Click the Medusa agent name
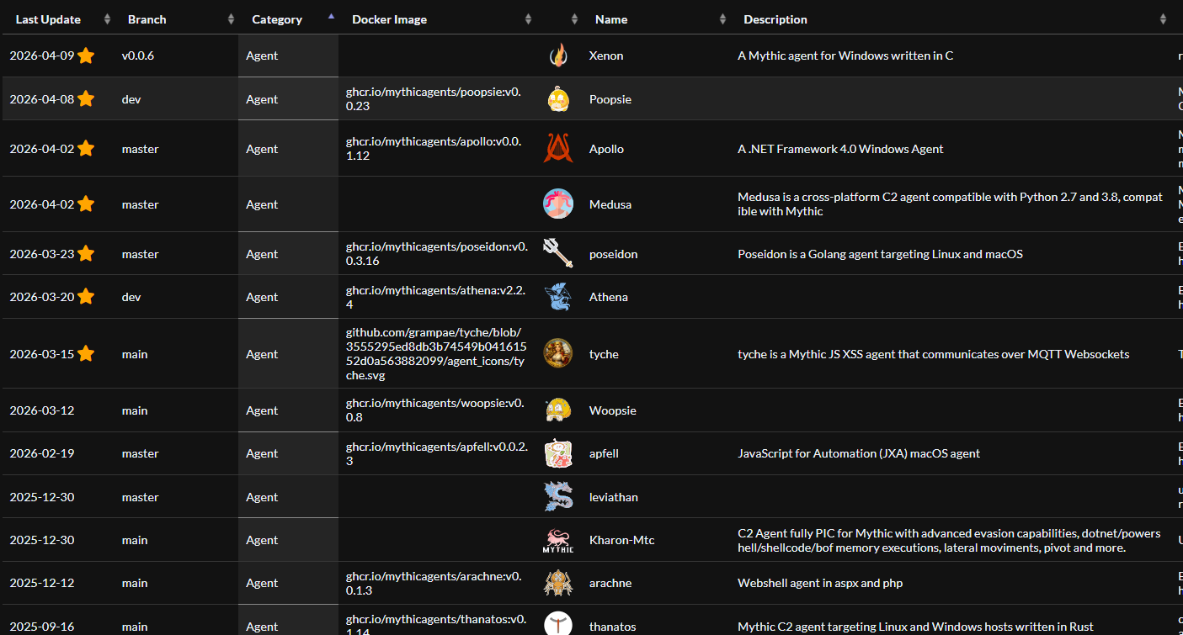 click(610, 204)
